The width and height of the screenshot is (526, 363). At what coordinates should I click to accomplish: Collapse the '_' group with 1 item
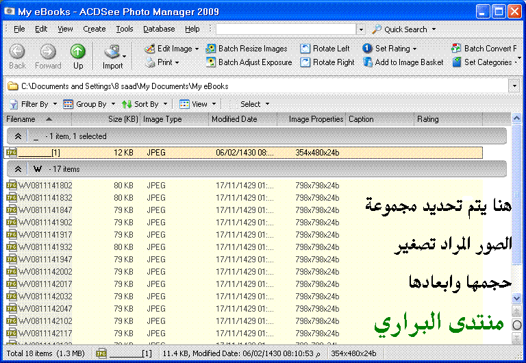pyautogui.click(x=18, y=136)
